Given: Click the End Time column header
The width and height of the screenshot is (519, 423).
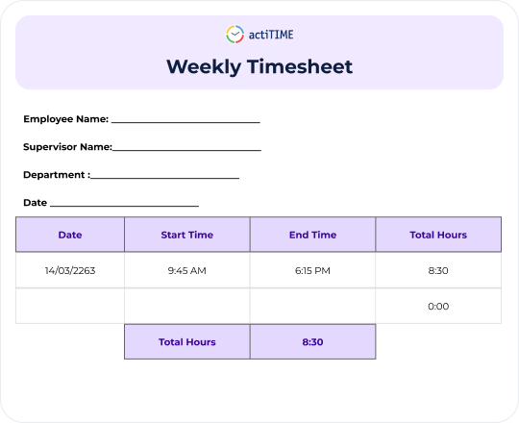Looking at the screenshot, I should [x=312, y=235].
